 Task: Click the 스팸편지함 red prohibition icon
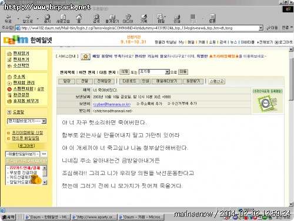9,89
